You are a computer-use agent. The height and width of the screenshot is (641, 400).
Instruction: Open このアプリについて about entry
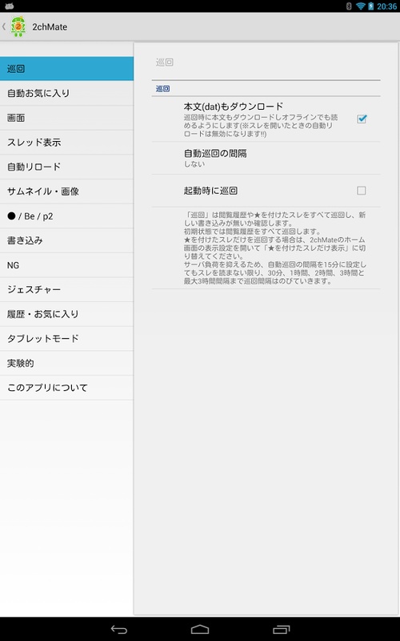[x=66, y=388]
